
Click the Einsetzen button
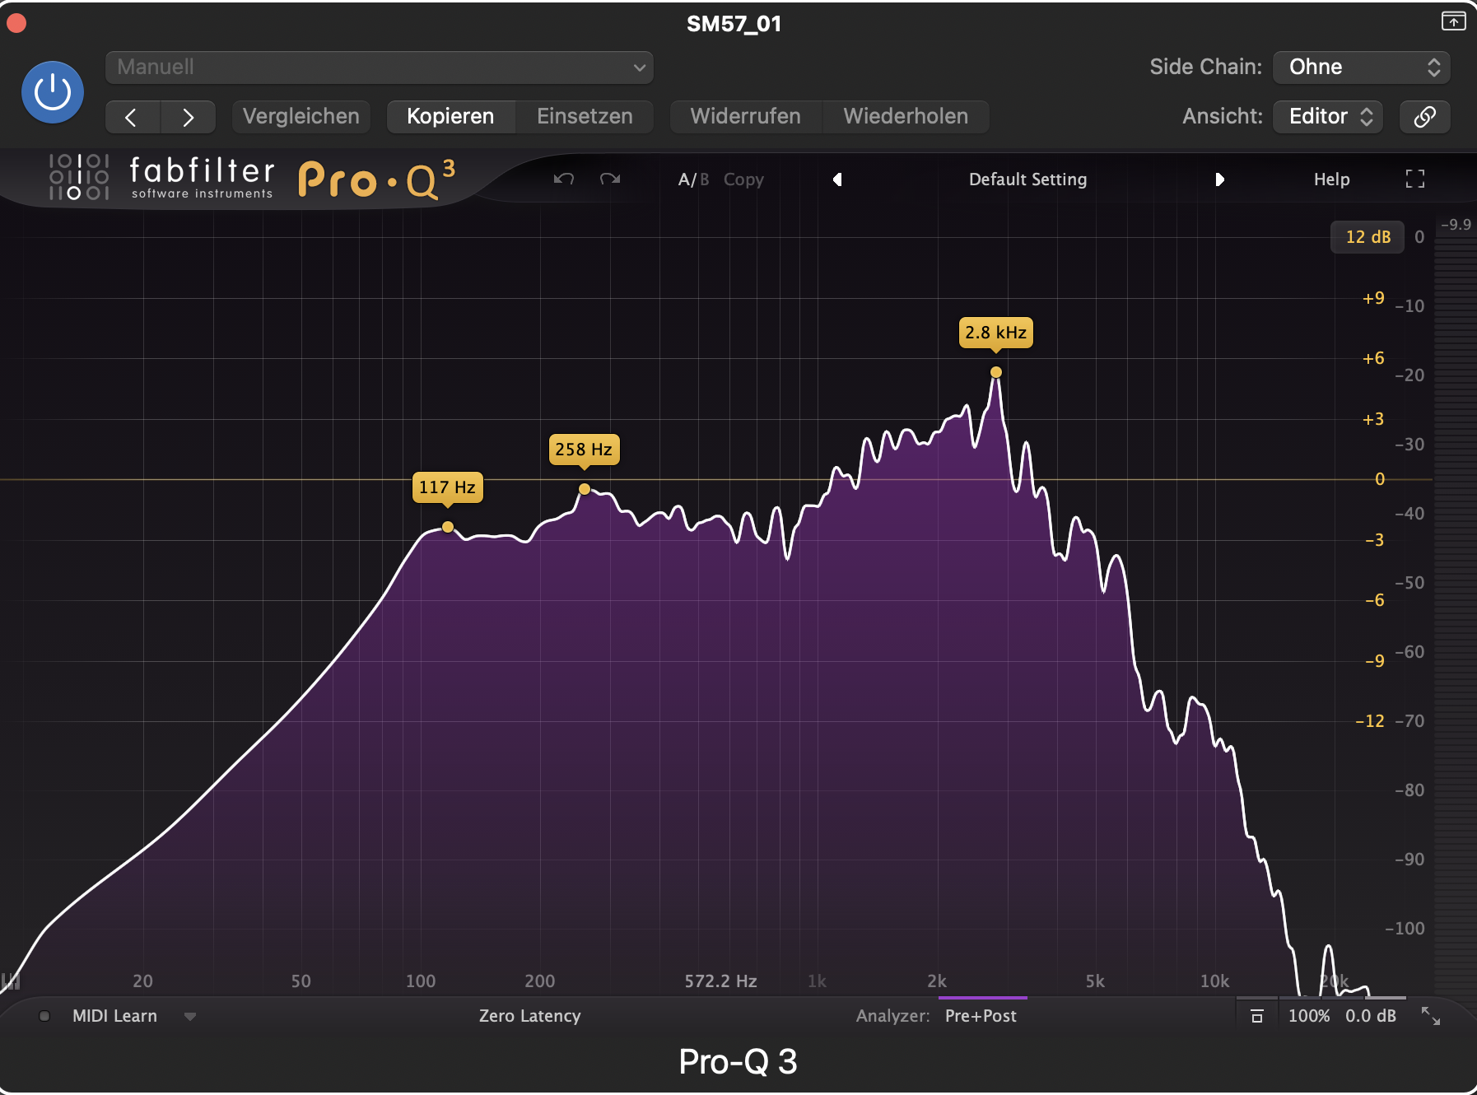(585, 117)
